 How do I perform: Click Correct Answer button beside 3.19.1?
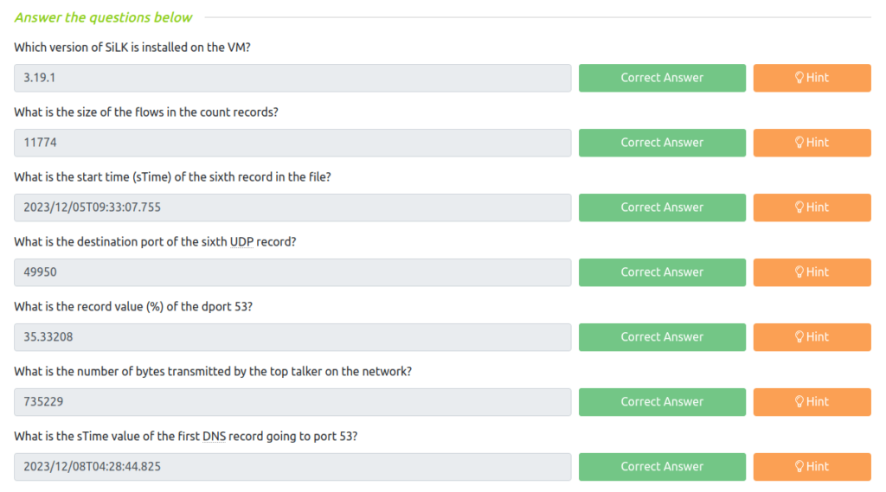click(662, 78)
